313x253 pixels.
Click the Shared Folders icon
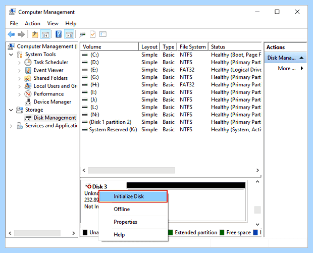[28, 78]
